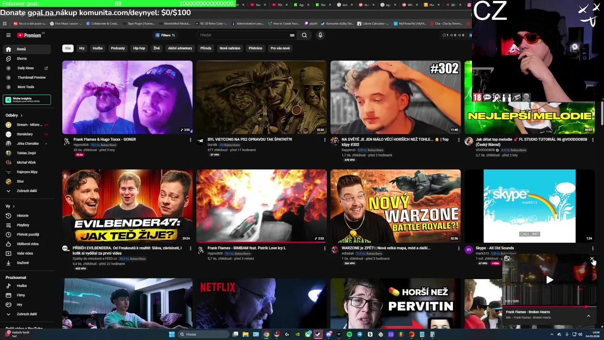Expand the Odběry section chevron
The height and width of the screenshot is (340, 604).
pos(21,115)
